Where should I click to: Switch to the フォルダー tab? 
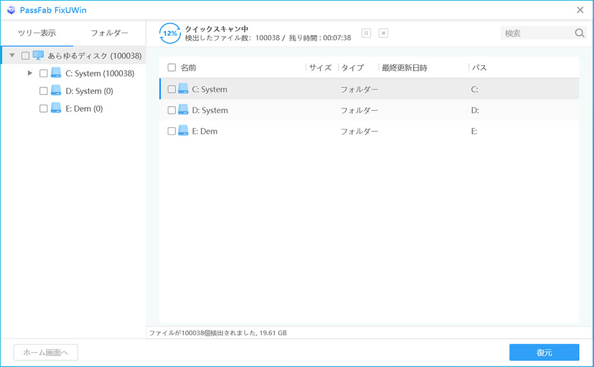click(109, 33)
